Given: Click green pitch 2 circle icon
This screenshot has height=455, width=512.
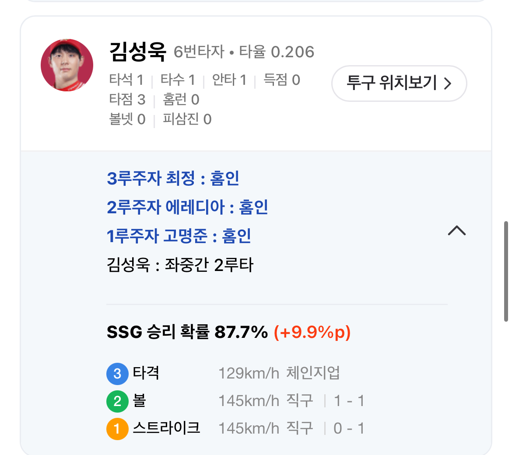Looking at the screenshot, I should pyautogui.click(x=117, y=401).
